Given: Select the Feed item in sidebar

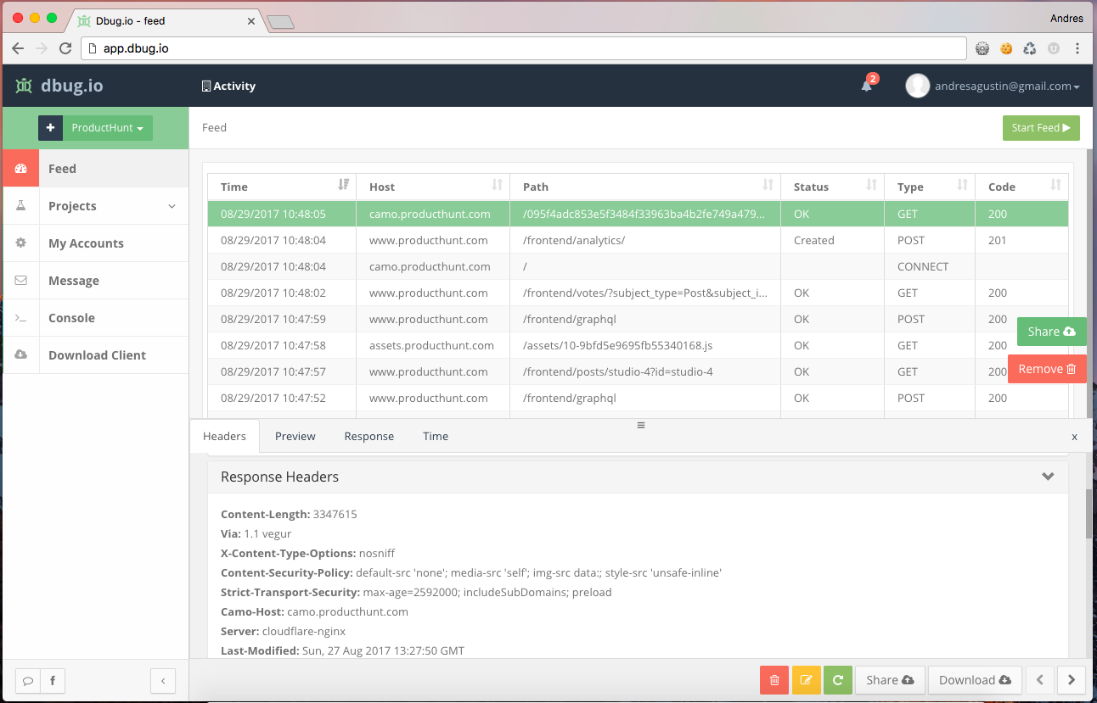Looking at the screenshot, I should coord(95,169).
